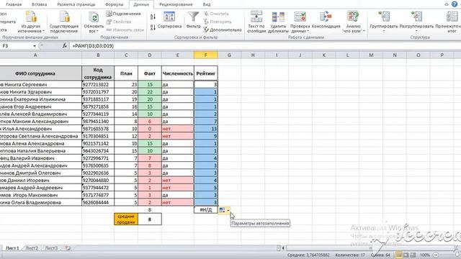Click Удалить дубликаты icon

point(278,17)
